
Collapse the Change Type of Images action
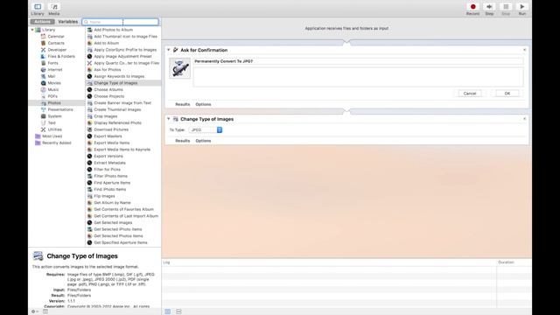[169, 119]
